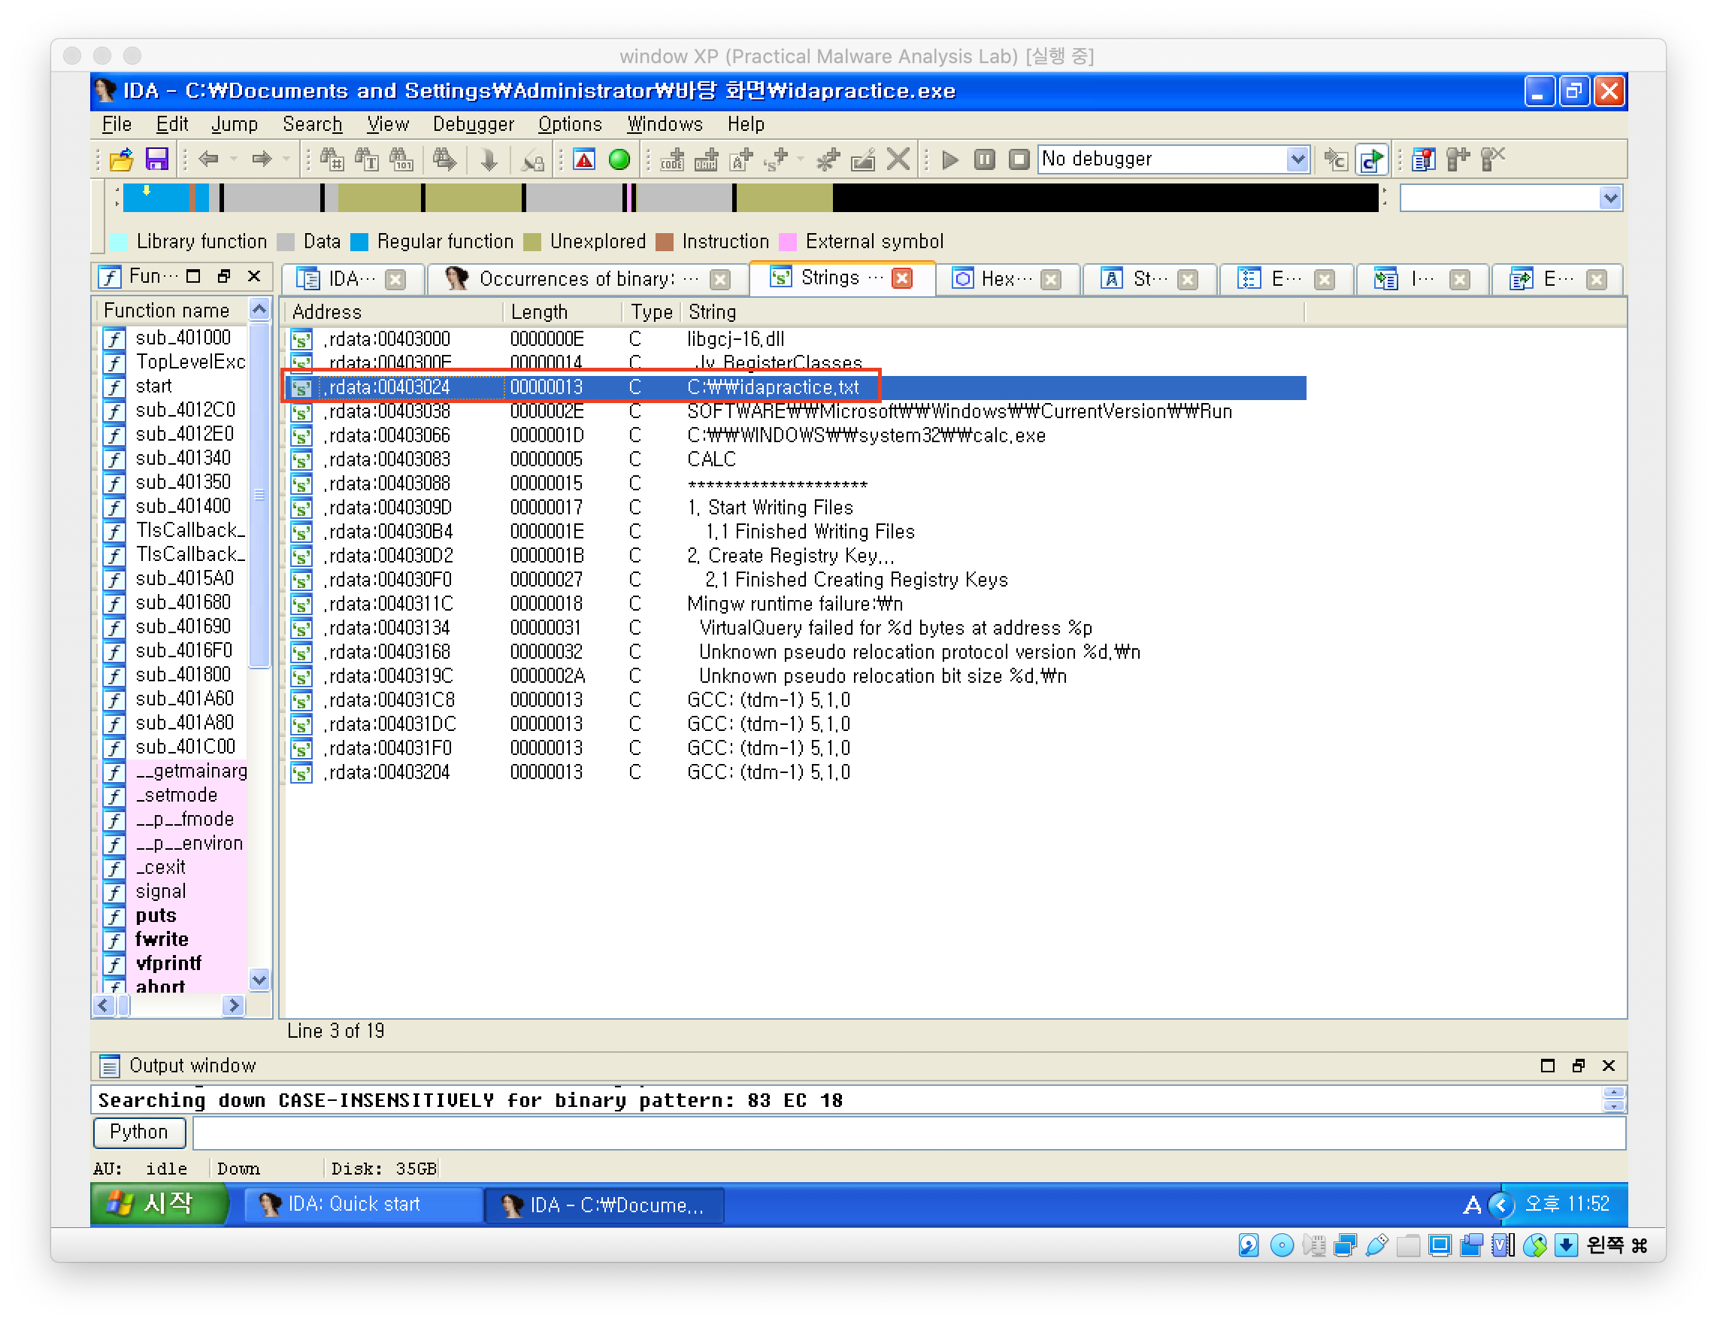Expand the back-arrow history dropdown

point(234,159)
